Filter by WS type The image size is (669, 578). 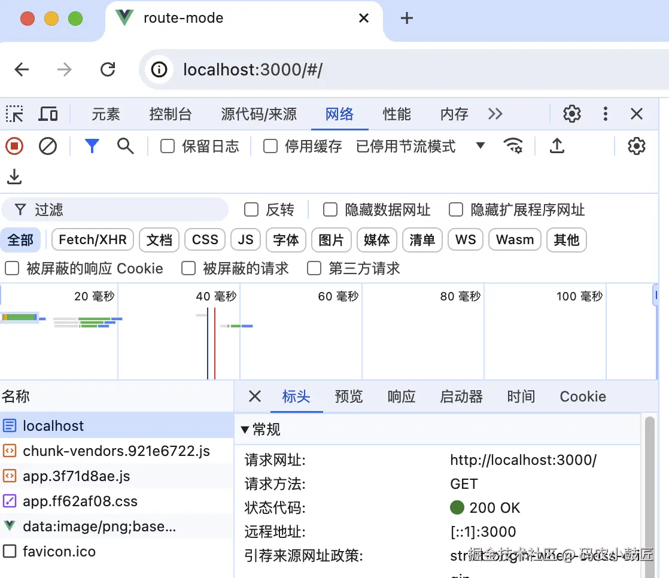[x=466, y=240]
